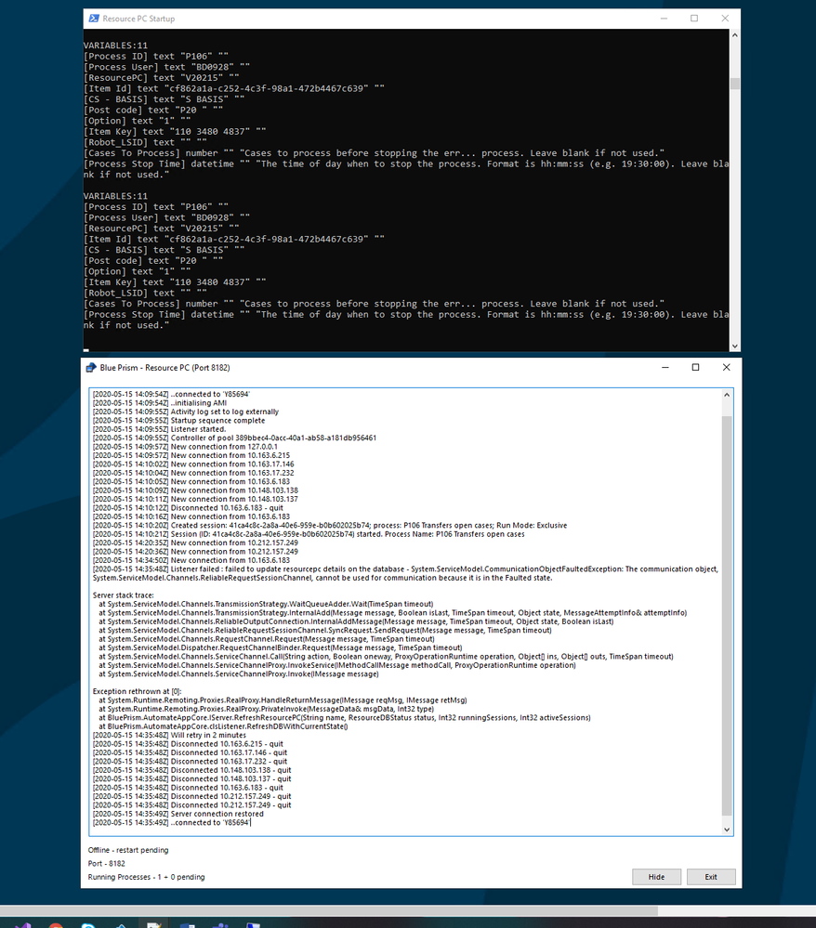Click the 'Listener started.' log line
Image resolution: width=816 pixels, height=928 pixels.
click(x=159, y=429)
